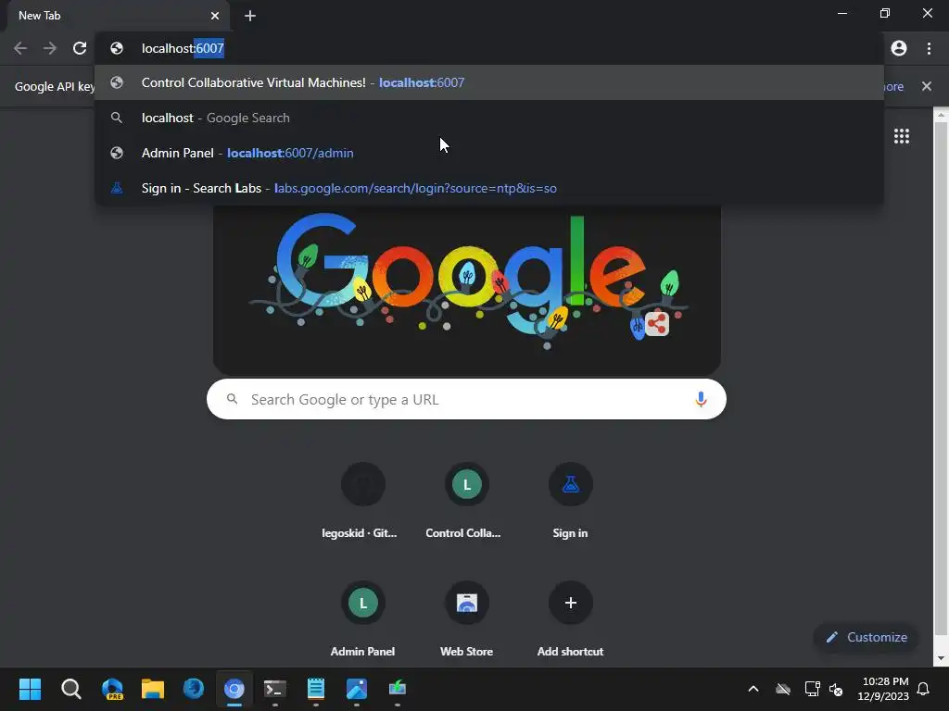Share the Google doodle
Viewport: 949px width, 711px height.
click(x=657, y=324)
